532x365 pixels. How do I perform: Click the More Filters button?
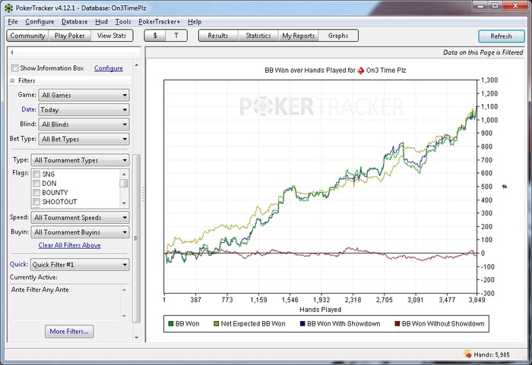tap(69, 332)
